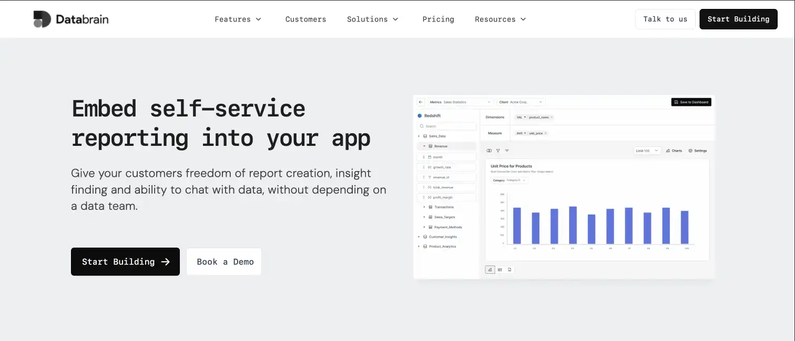Viewport: 795px width, 341px height.
Task: Select bar chart view icon below chart
Action: [490, 270]
